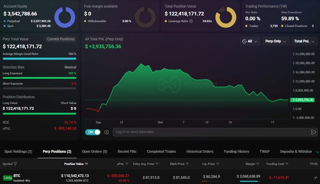Sort by uPnL column icon
This screenshot has width=320, height=184.
click(x=127, y=164)
